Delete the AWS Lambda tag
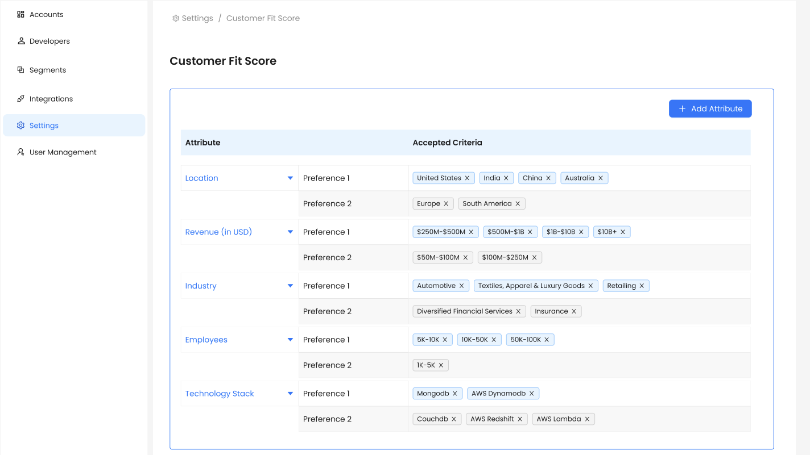 [587, 419]
